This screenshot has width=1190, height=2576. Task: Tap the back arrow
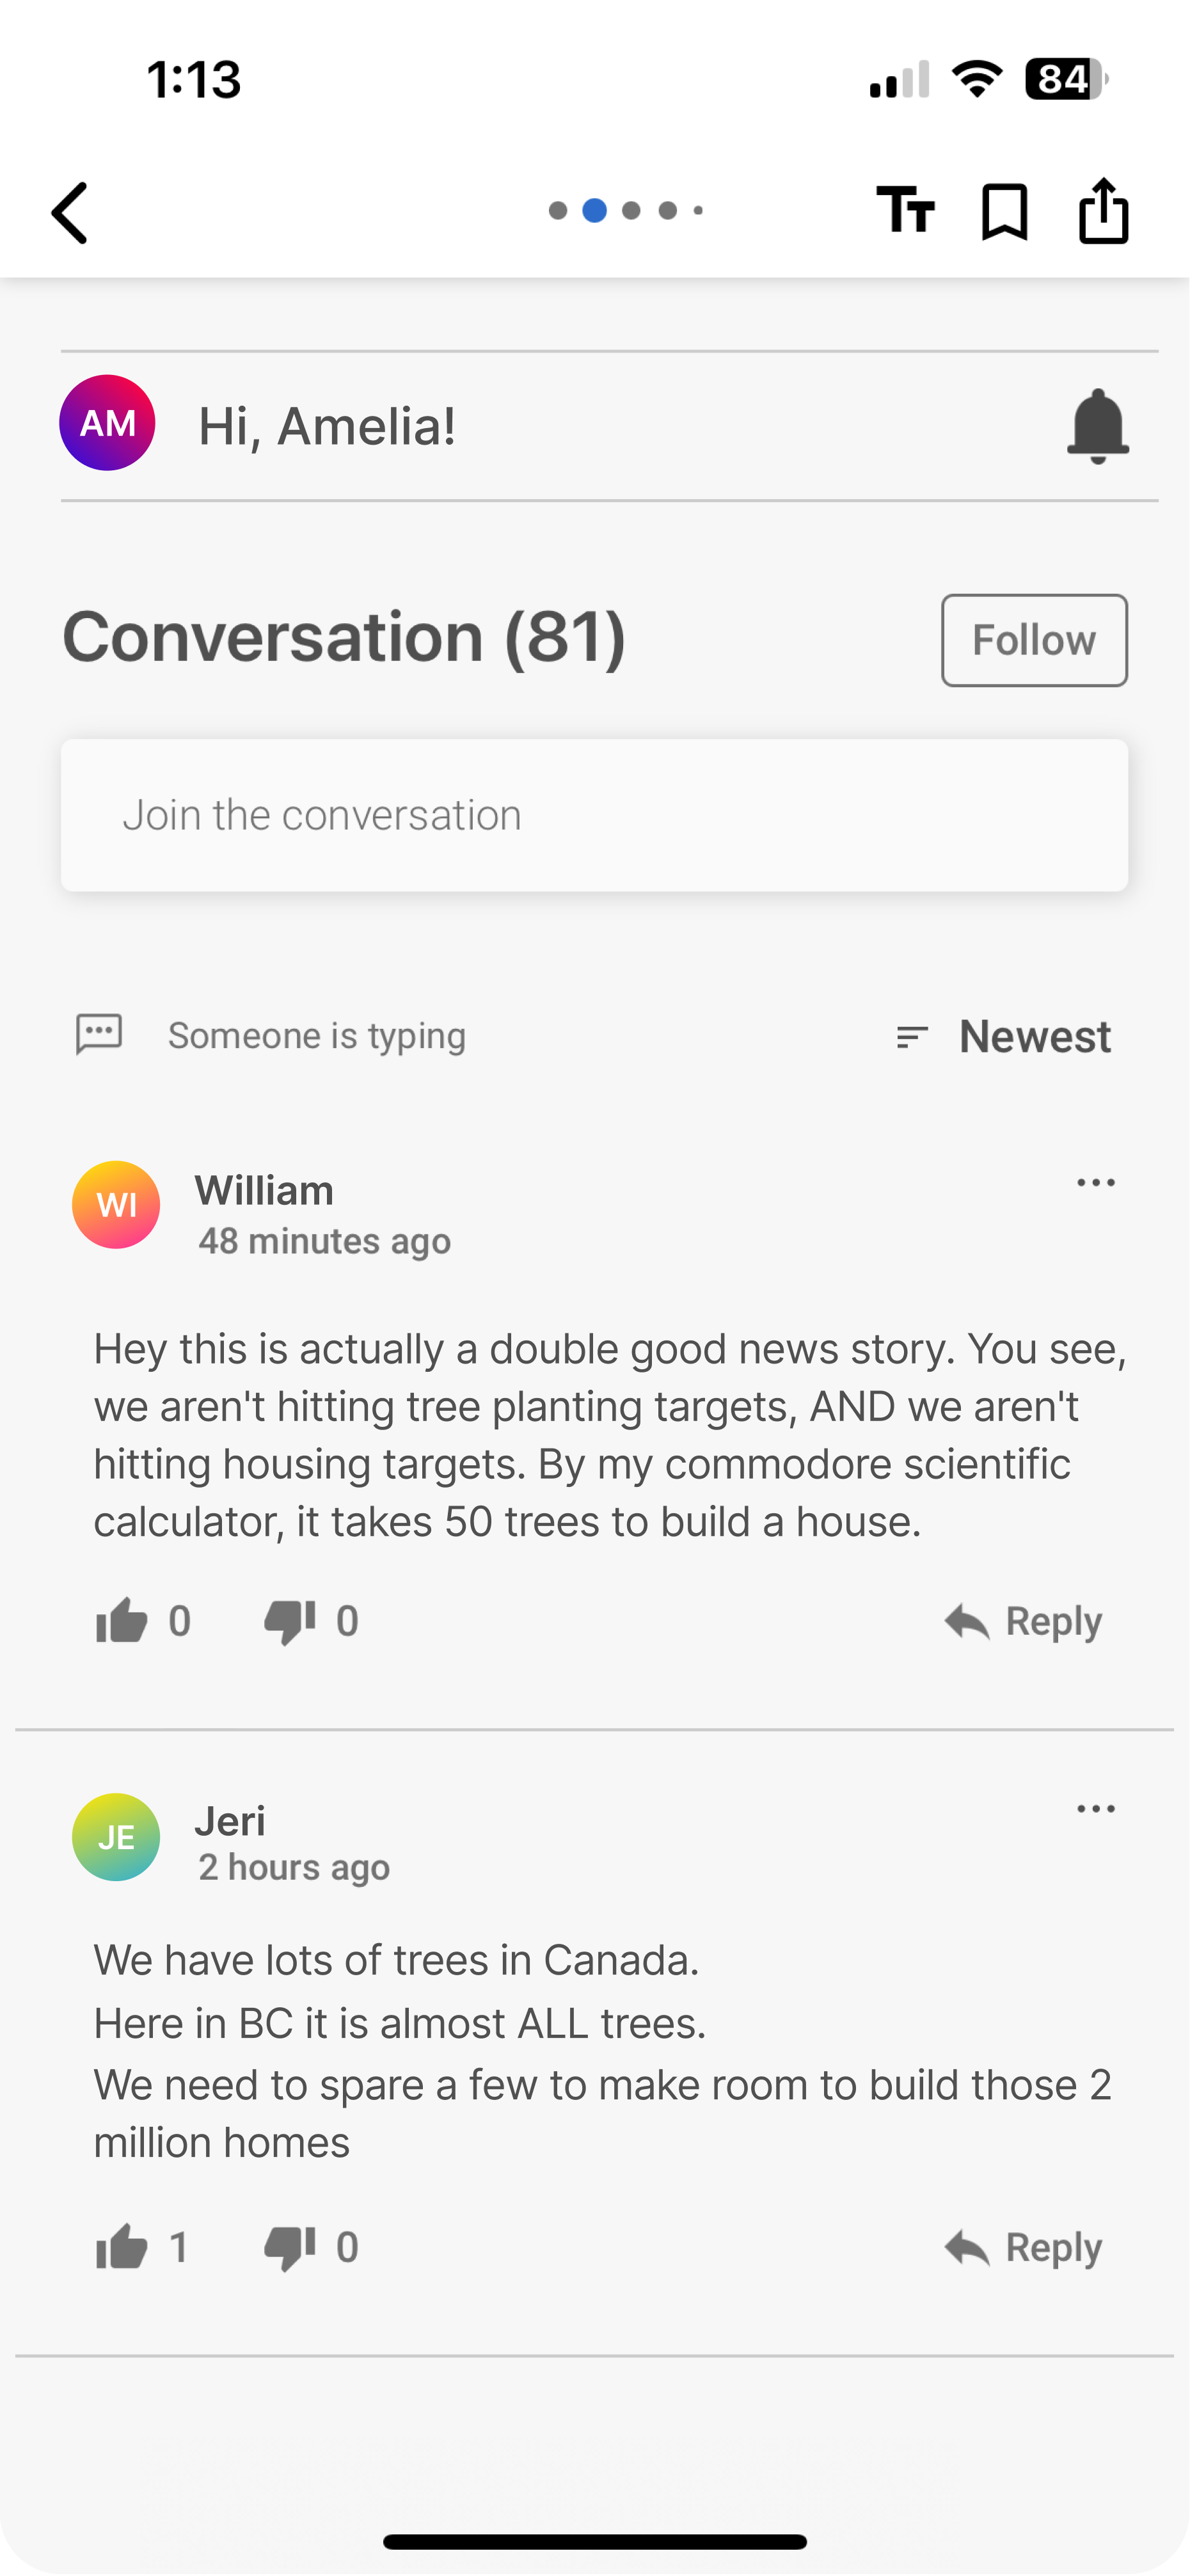70,212
